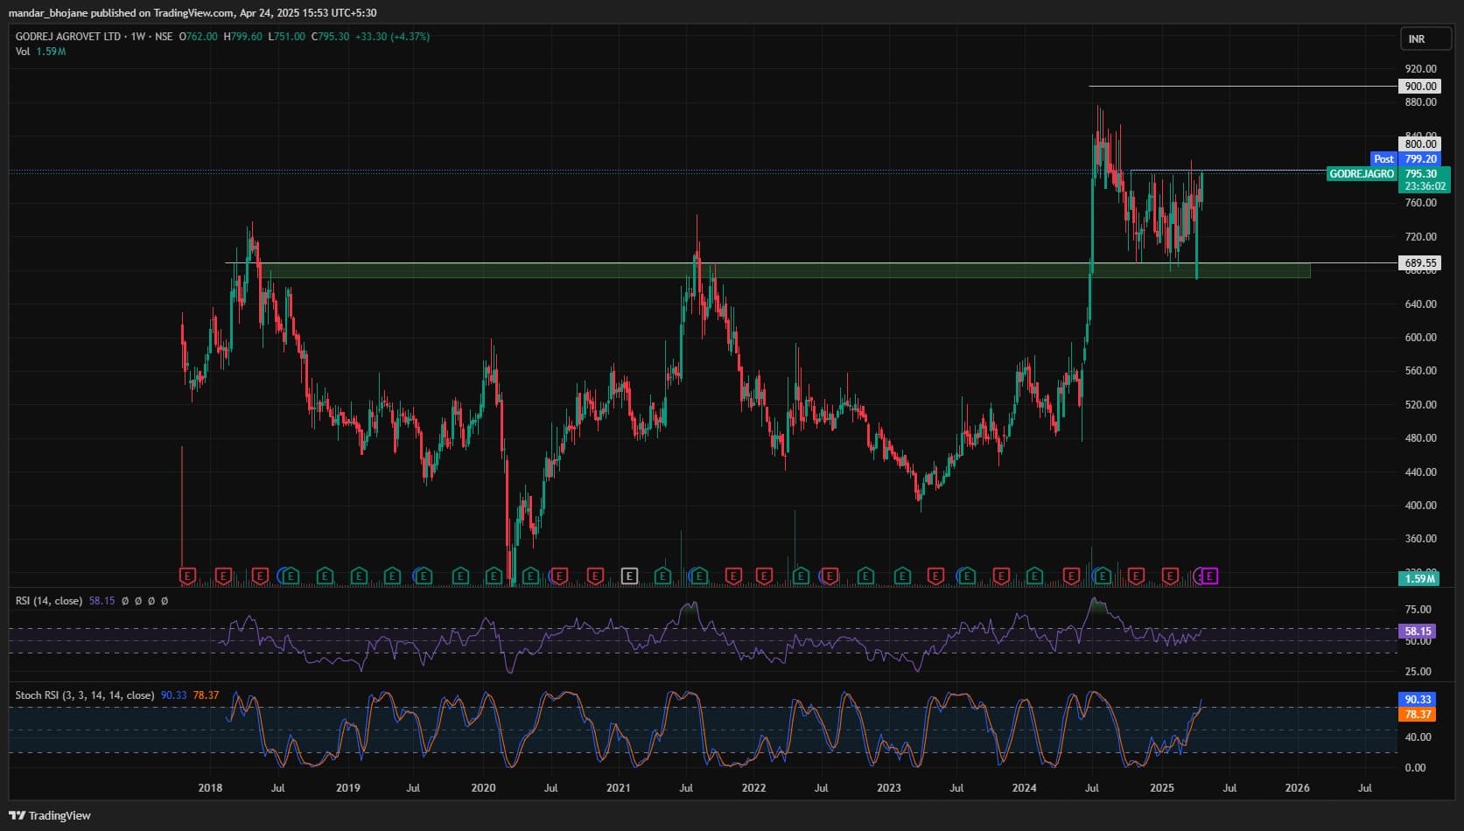
Task: Click the purple upcoming earnings marker
Action: click(1209, 576)
